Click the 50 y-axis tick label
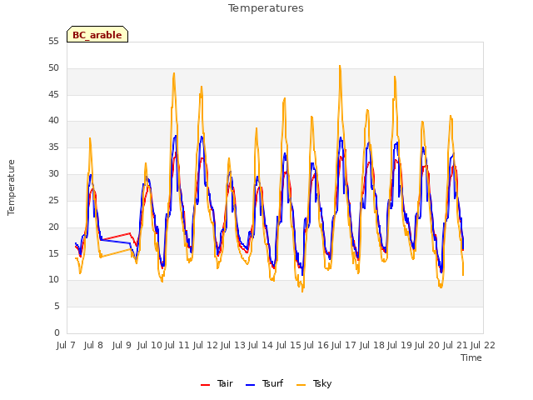The width and height of the screenshot is (533, 400). point(53,68)
